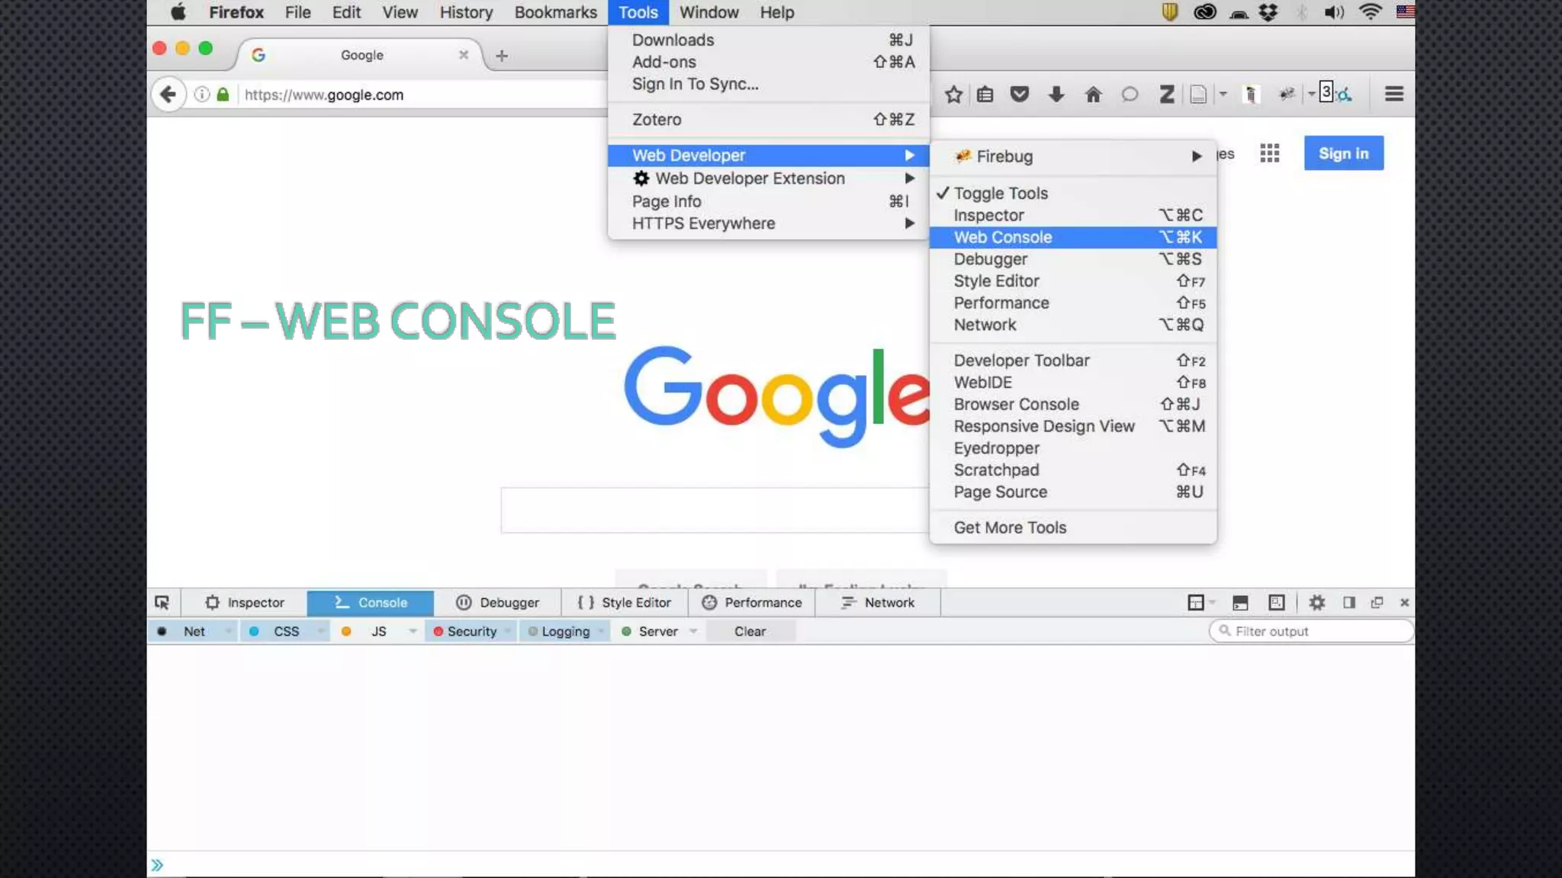Close the developer tools panel
This screenshot has height=878, width=1562.
point(1404,602)
